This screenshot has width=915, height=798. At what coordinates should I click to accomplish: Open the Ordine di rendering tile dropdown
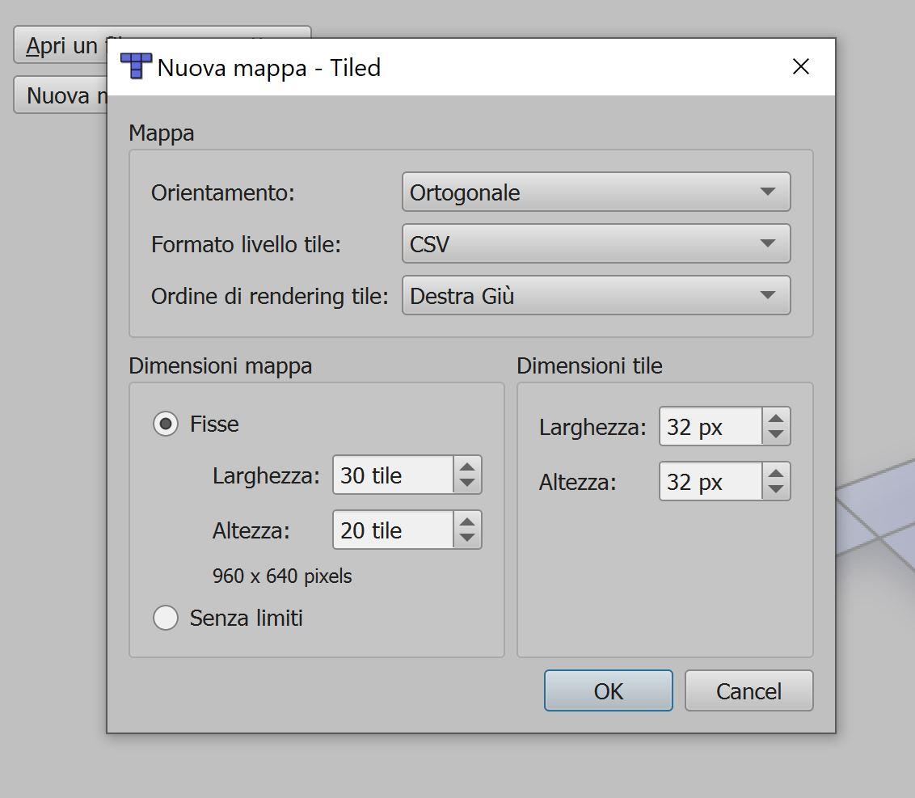click(596, 295)
